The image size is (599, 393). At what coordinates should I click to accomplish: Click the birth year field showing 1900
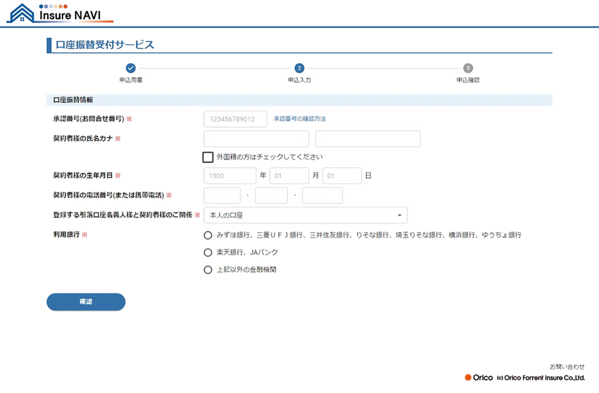230,175
